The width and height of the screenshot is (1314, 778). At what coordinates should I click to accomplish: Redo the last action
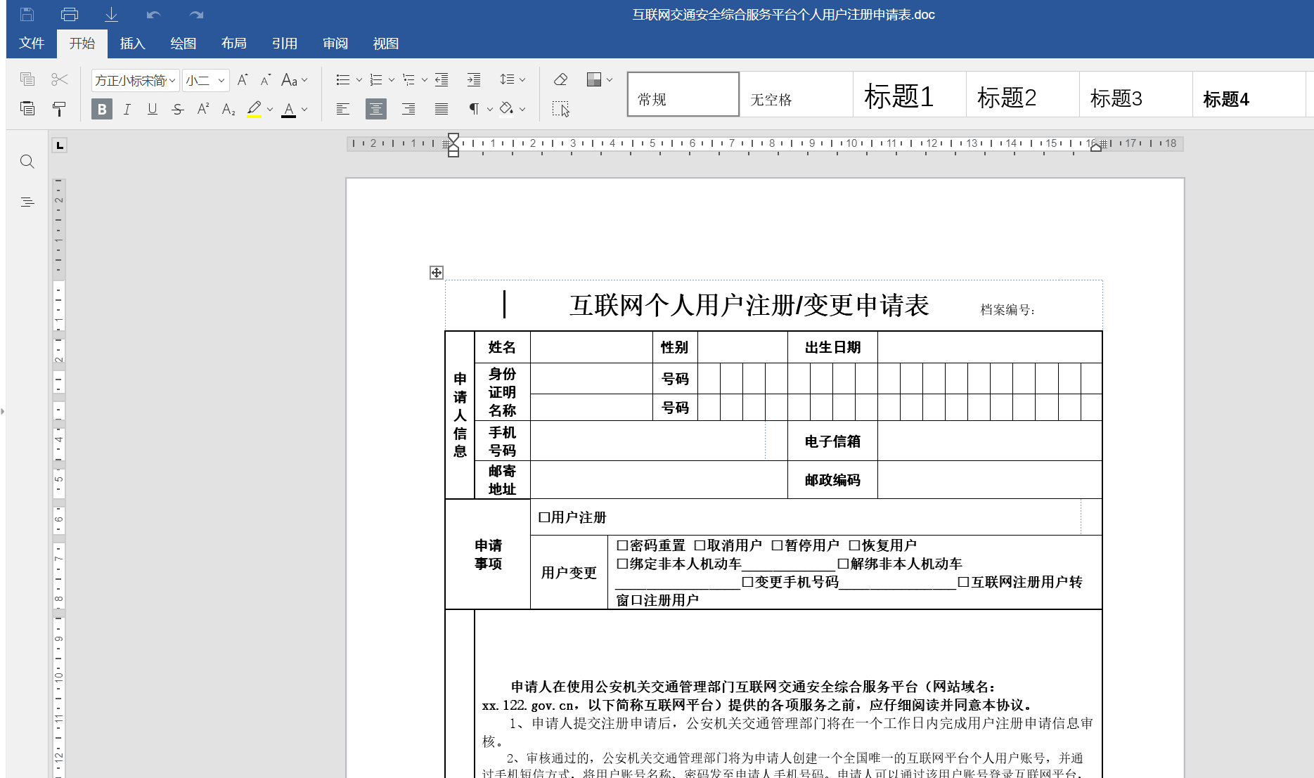tap(196, 15)
